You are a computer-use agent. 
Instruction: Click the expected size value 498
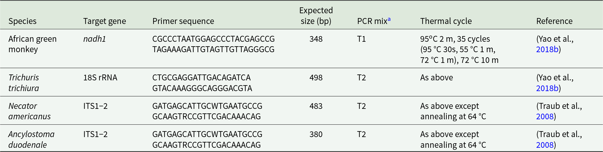[316, 78]
